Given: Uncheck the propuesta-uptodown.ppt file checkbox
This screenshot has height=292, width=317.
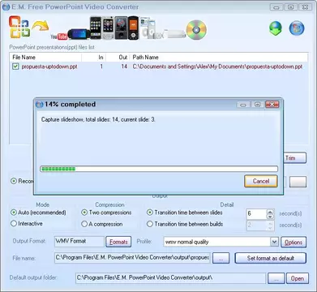Looking at the screenshot, I should [15, 67].
